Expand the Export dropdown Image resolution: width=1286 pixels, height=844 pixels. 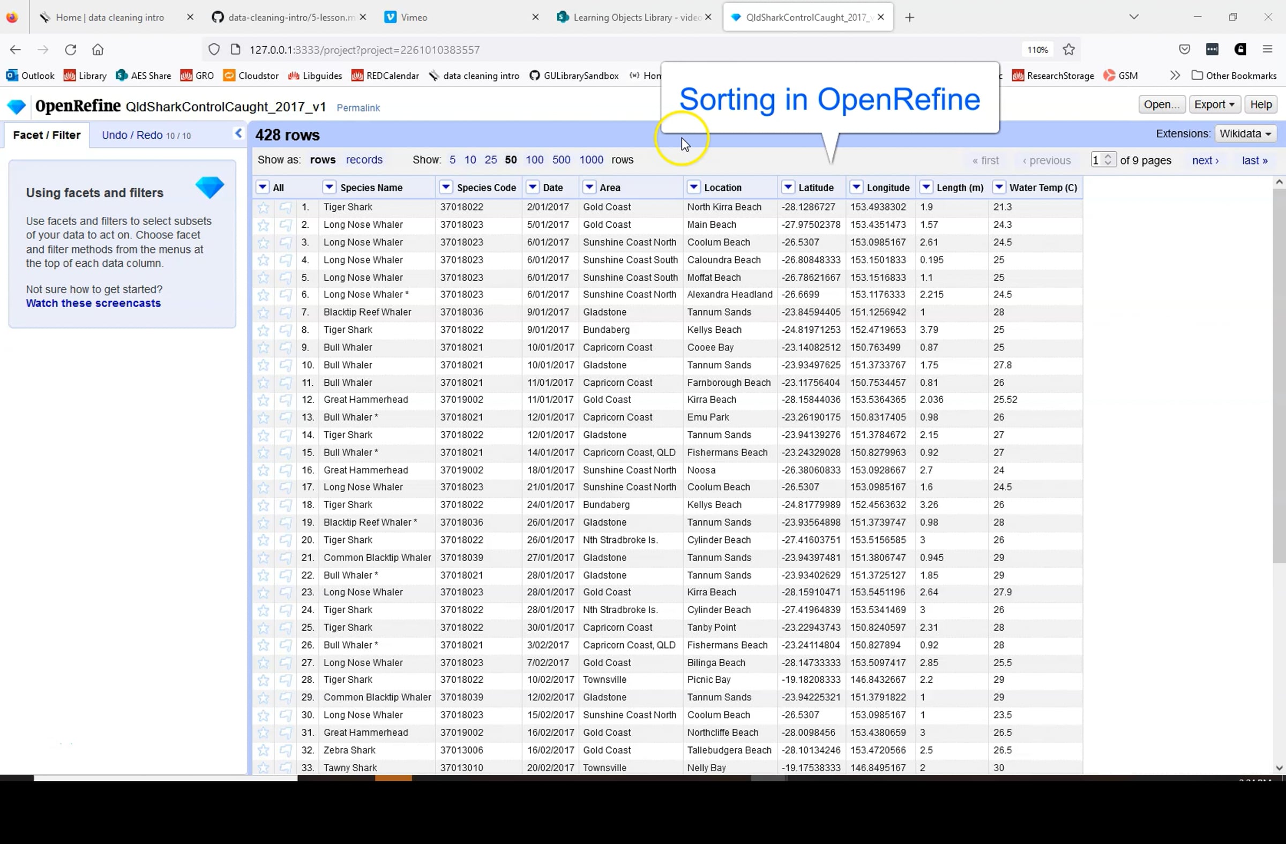(x=1214, y=104)
